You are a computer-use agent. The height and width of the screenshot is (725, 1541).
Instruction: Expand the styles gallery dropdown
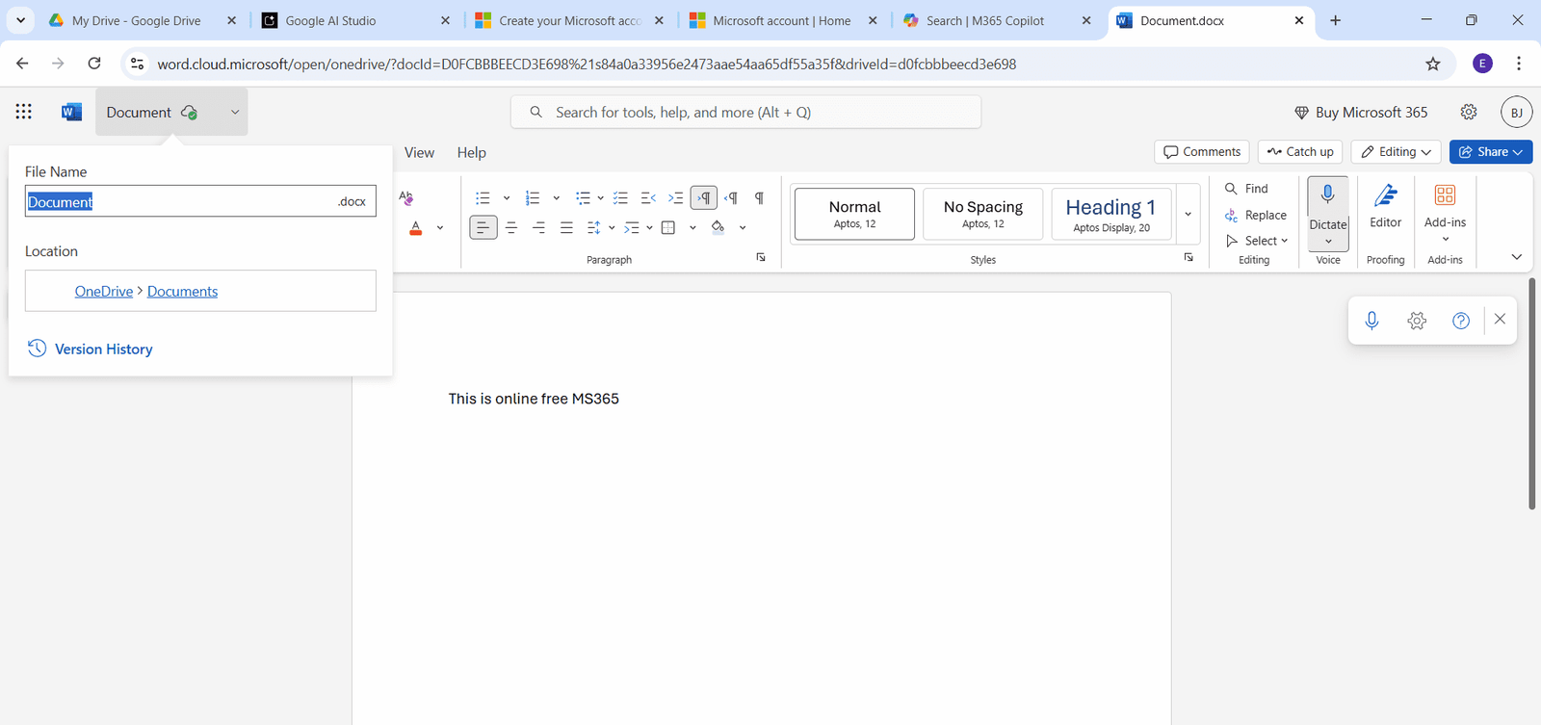[x=1188, y=214]
